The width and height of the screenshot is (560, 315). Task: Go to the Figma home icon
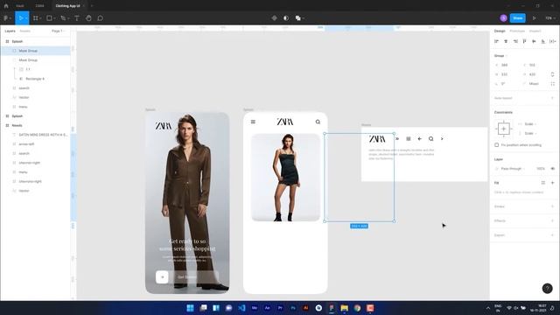pyautogui.click(x=6, y=6)
